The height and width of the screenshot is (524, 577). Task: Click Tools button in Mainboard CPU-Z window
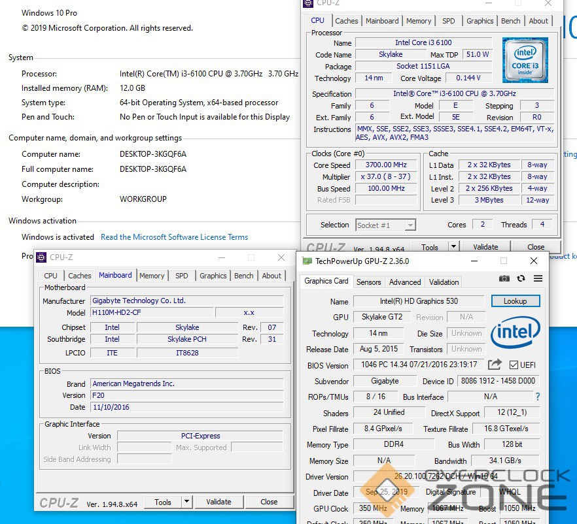click(x=163, y=502)
